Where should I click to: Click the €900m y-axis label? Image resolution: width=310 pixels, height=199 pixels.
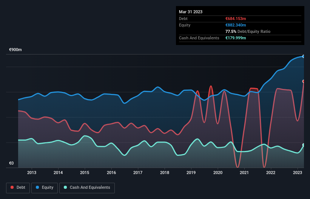point(15,50)
